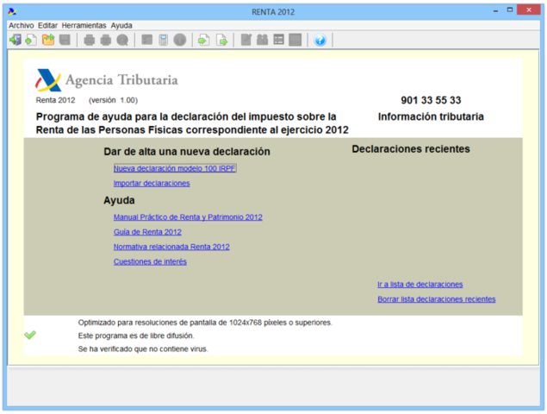The width and height of the screenshot is (547, 414).
Task: Click the two people toolbar icon
Action: pyautogui.click(x=263, y=40)
